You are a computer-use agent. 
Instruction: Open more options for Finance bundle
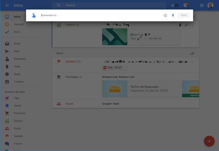(x=192, y=25)
